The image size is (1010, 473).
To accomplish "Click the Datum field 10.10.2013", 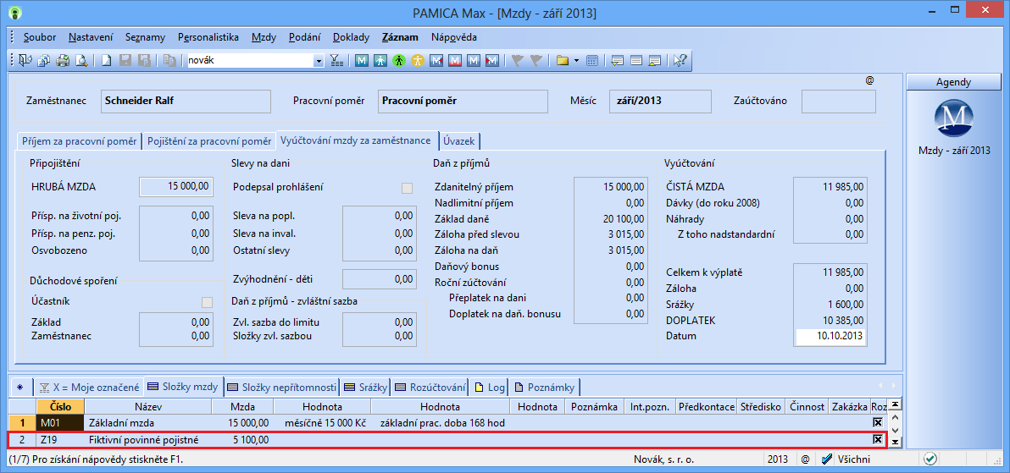I will pyautogui.click(x=830, y=337).
